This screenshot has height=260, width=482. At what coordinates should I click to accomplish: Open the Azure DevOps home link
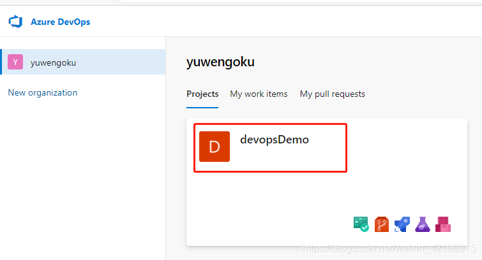pos(60,22)
